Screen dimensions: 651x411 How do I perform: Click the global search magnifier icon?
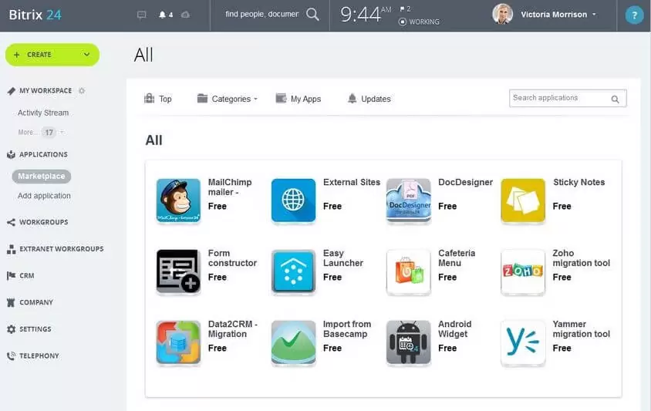(312, 15)
